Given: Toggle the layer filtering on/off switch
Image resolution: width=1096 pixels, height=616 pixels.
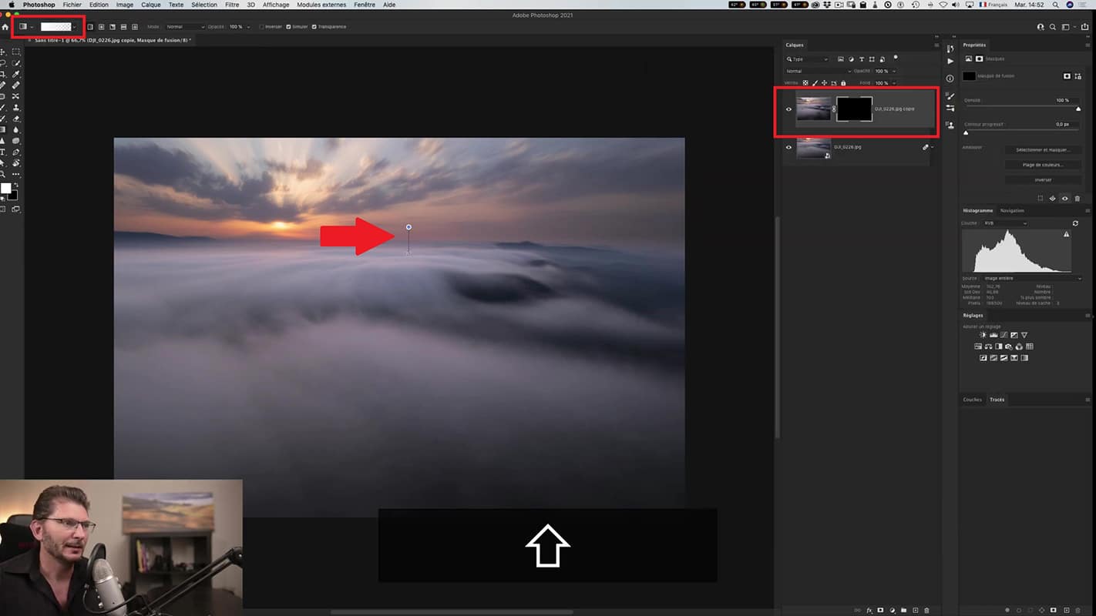Looking at the screenshot, I should tap(896, 57).
